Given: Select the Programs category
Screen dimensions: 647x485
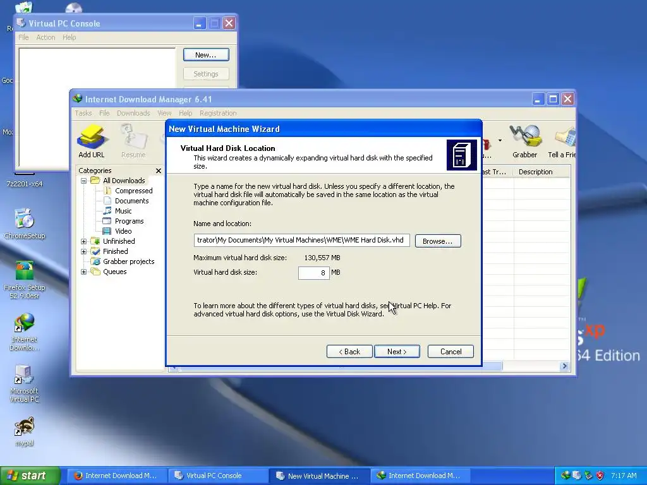Looking at the screenshot, I should 129,221.
